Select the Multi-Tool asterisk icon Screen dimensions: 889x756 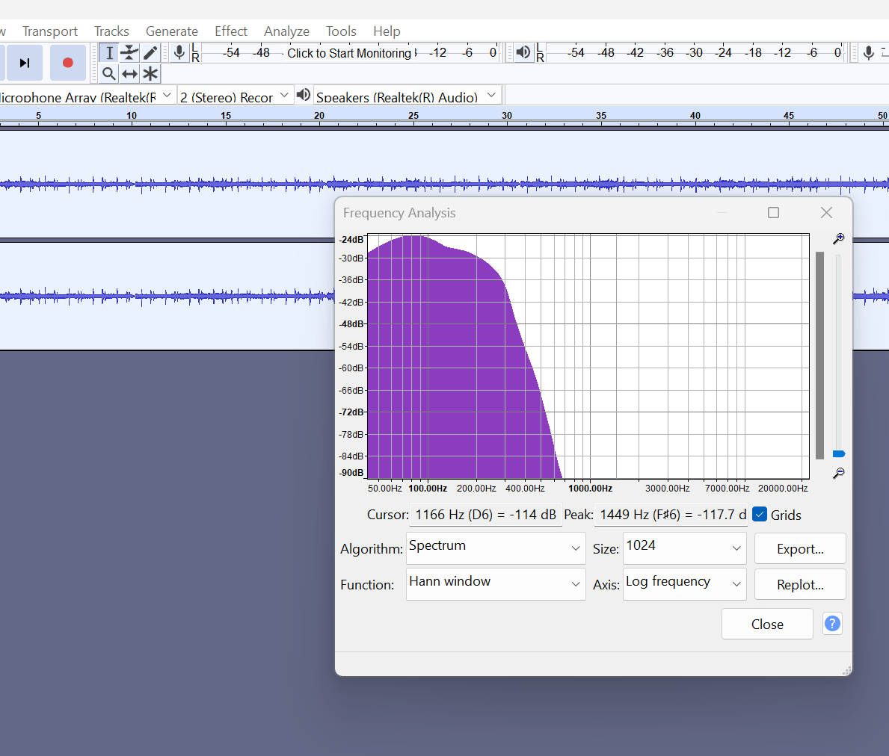(x=150, y=73)
